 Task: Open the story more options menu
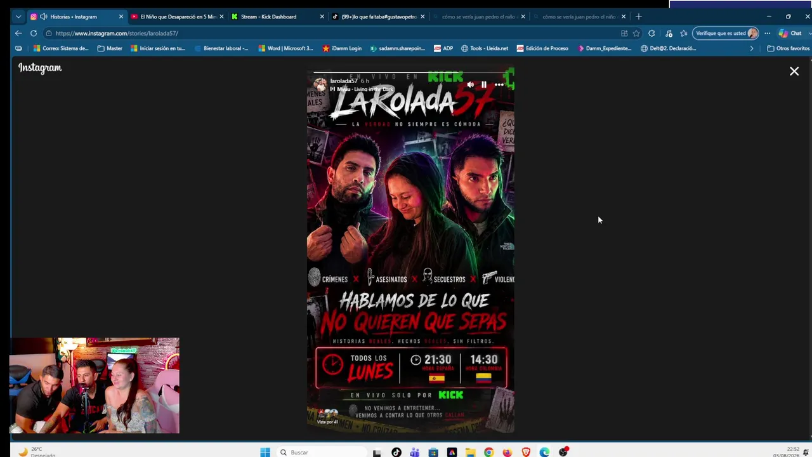click(499, 84)
